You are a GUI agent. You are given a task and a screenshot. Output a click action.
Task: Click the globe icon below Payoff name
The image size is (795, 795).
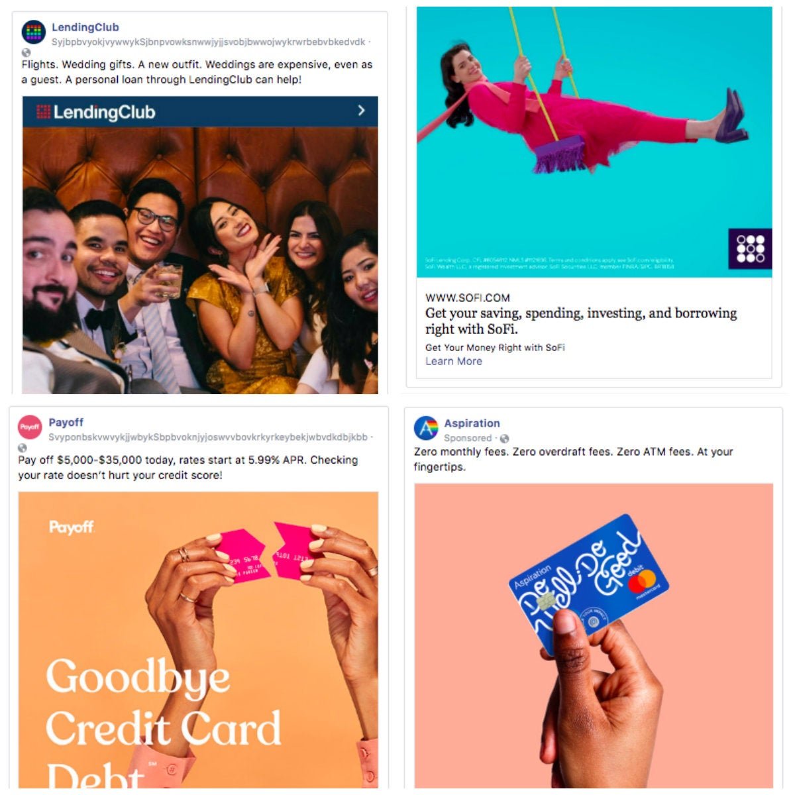pos(23,449)
